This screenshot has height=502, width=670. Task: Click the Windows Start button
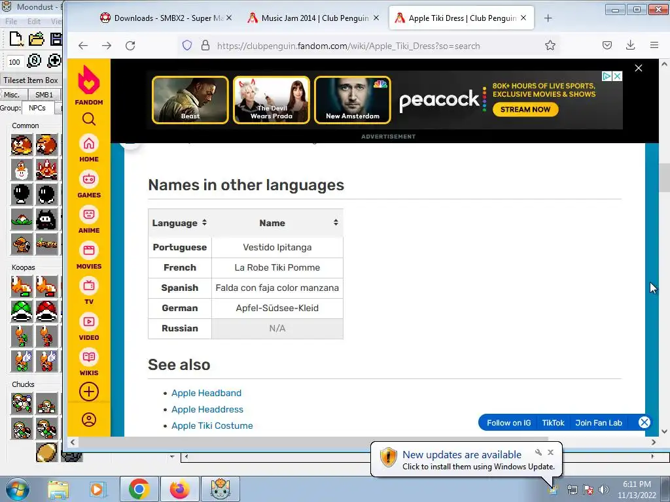(x=17, y=489)
